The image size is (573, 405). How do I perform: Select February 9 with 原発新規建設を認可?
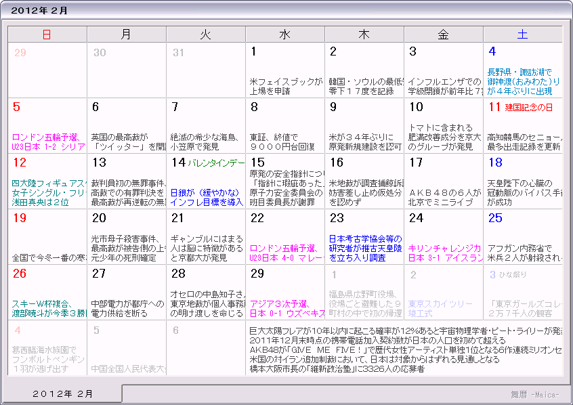364,126
